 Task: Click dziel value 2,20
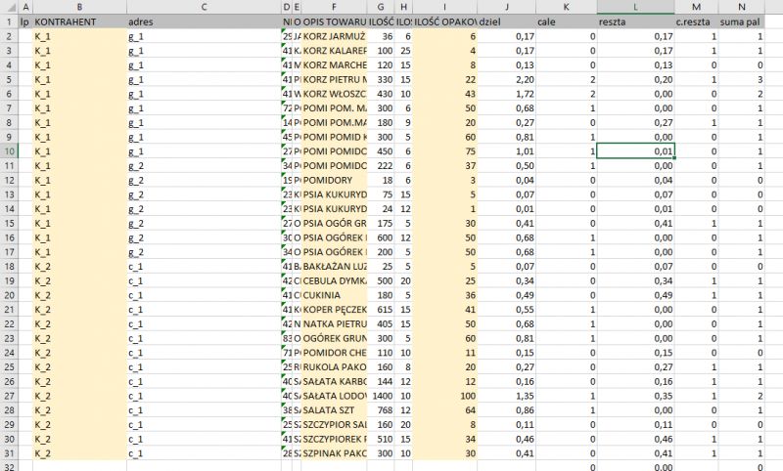tap(506, 79)
